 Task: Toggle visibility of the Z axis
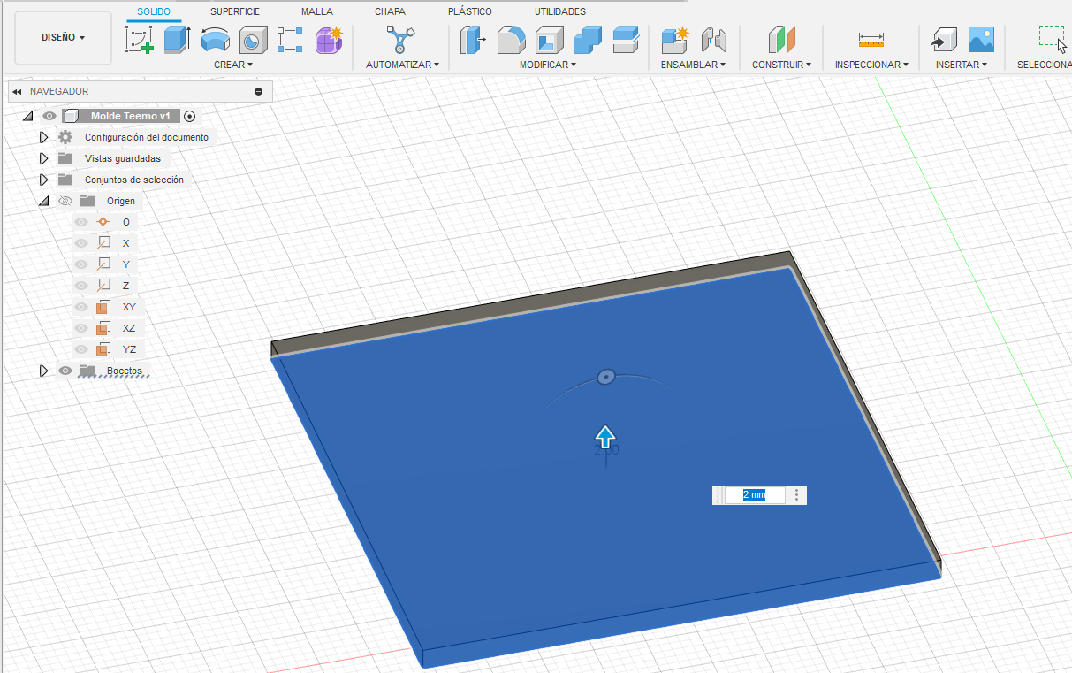[x=80, y=285]
